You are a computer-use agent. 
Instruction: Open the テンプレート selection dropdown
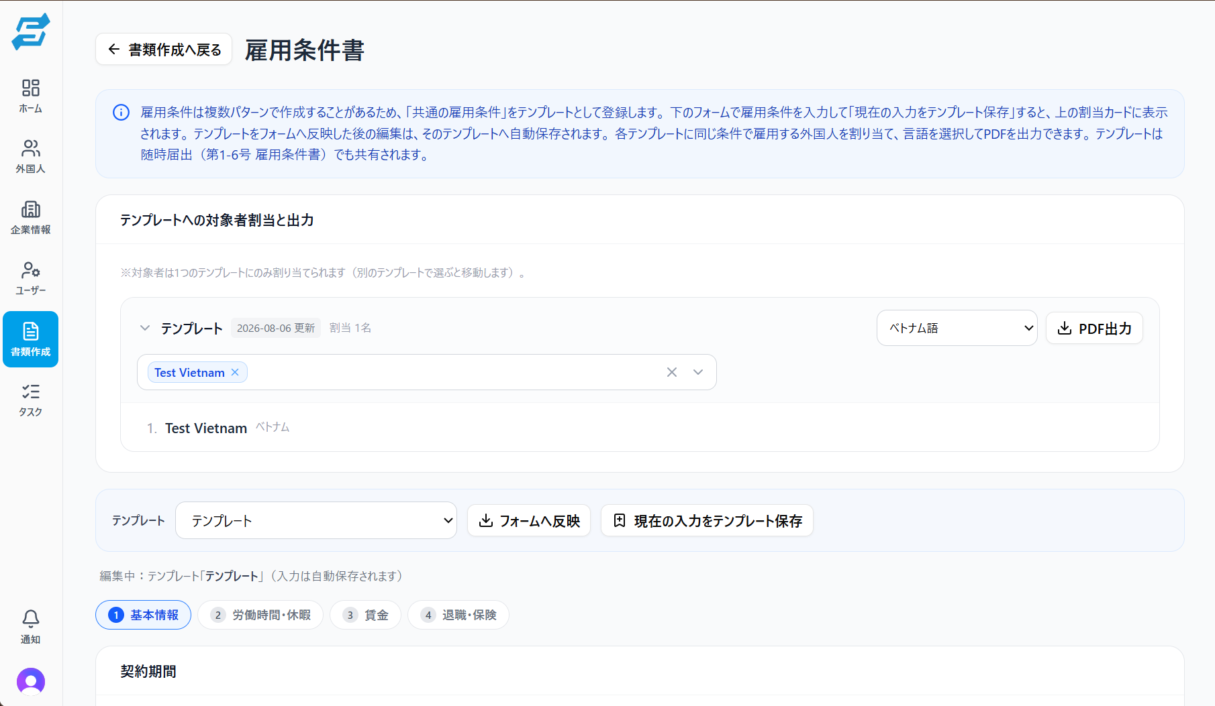pos(316,520)
